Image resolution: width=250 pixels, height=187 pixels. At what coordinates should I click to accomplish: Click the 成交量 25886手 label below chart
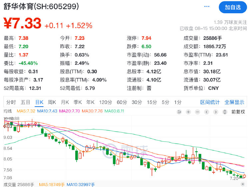tap(19, 185)
